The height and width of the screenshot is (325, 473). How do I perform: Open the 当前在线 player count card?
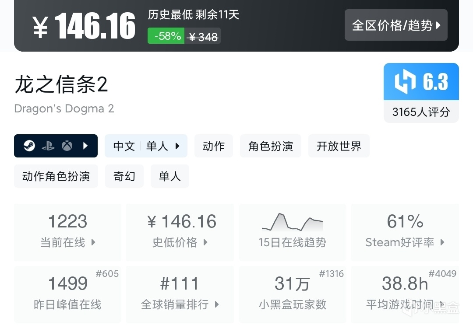68,232
